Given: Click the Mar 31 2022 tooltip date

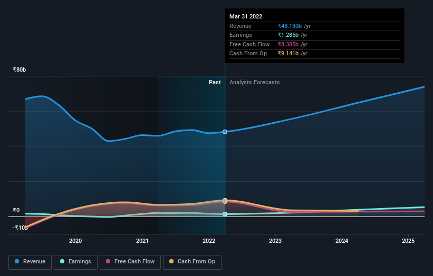Looking at the screenshot, I should click(246, 16).
